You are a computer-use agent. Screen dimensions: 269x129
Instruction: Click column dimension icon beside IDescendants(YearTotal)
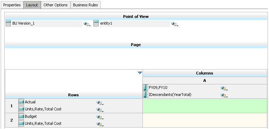[145, 95]
